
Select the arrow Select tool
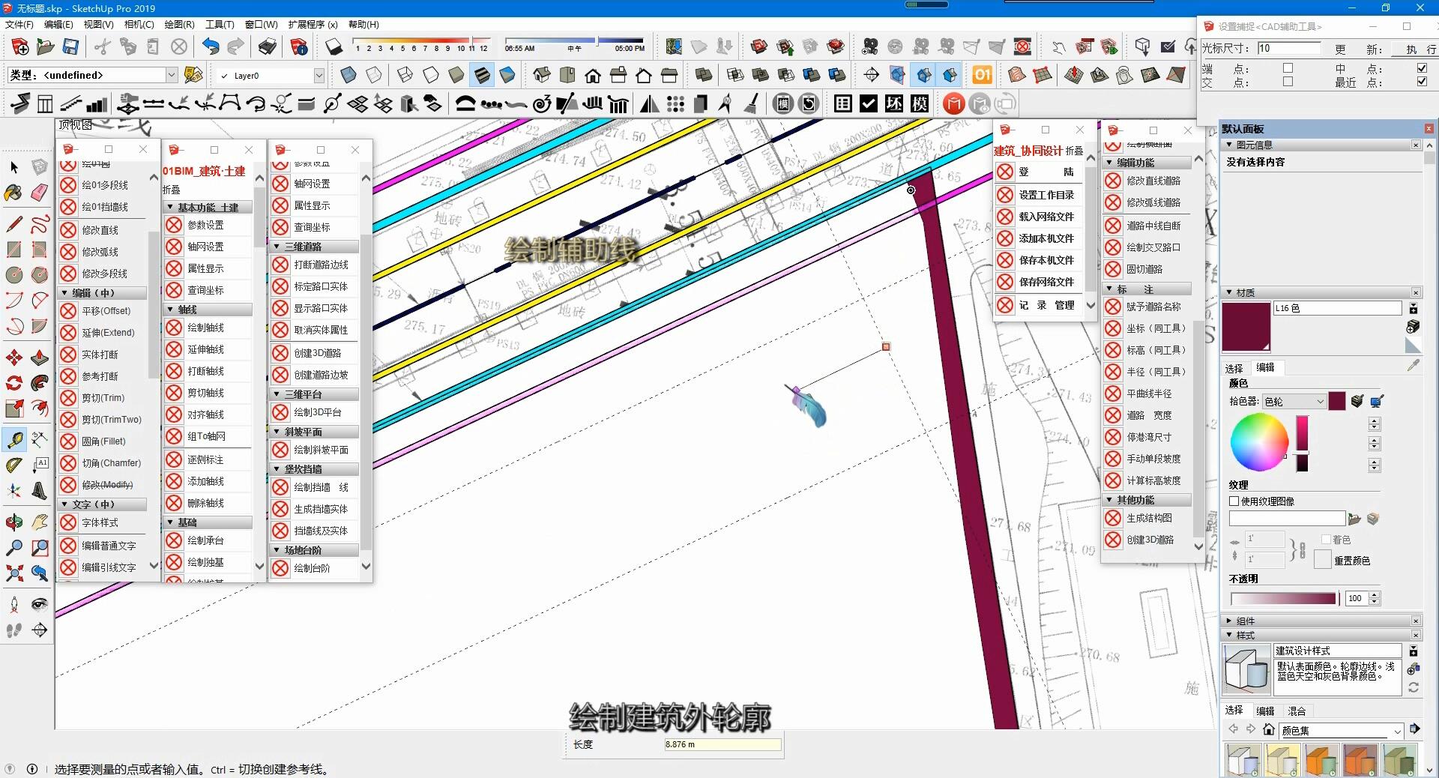[14, 167]
